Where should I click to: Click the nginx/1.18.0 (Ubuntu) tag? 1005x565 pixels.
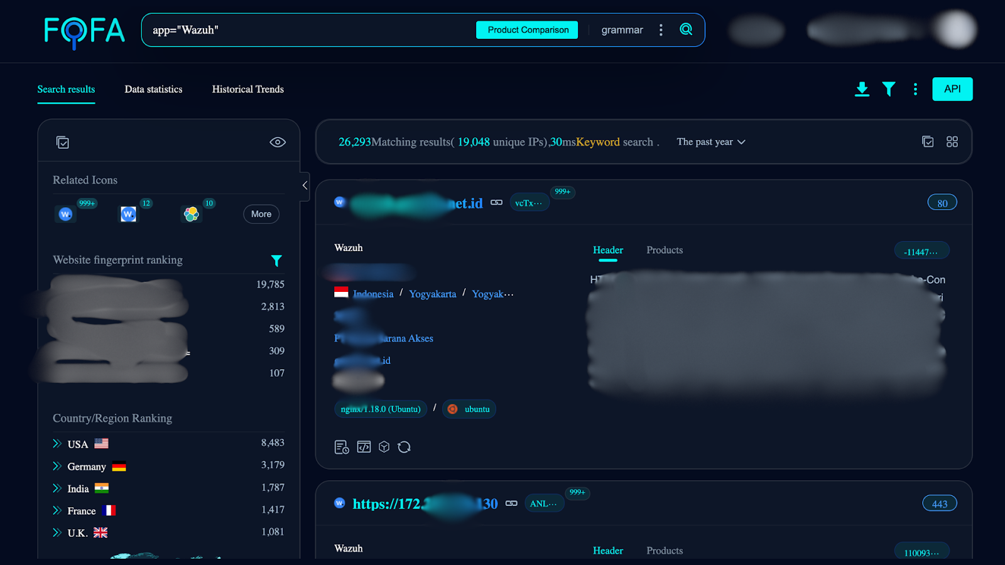pos(381,409)
